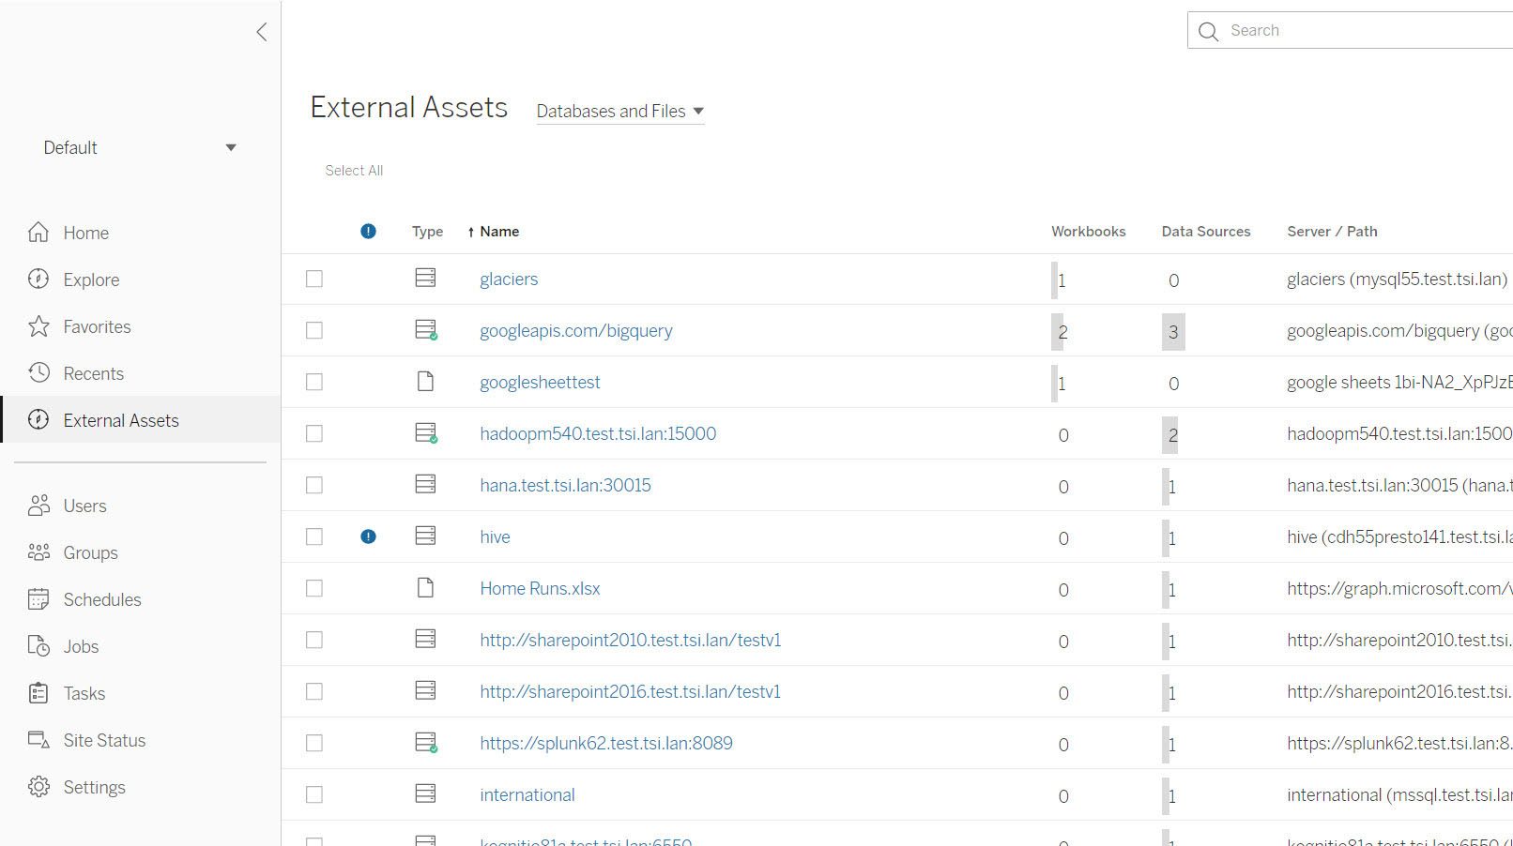
Task: Click the Select All button
Action: [x=354, y=170]
